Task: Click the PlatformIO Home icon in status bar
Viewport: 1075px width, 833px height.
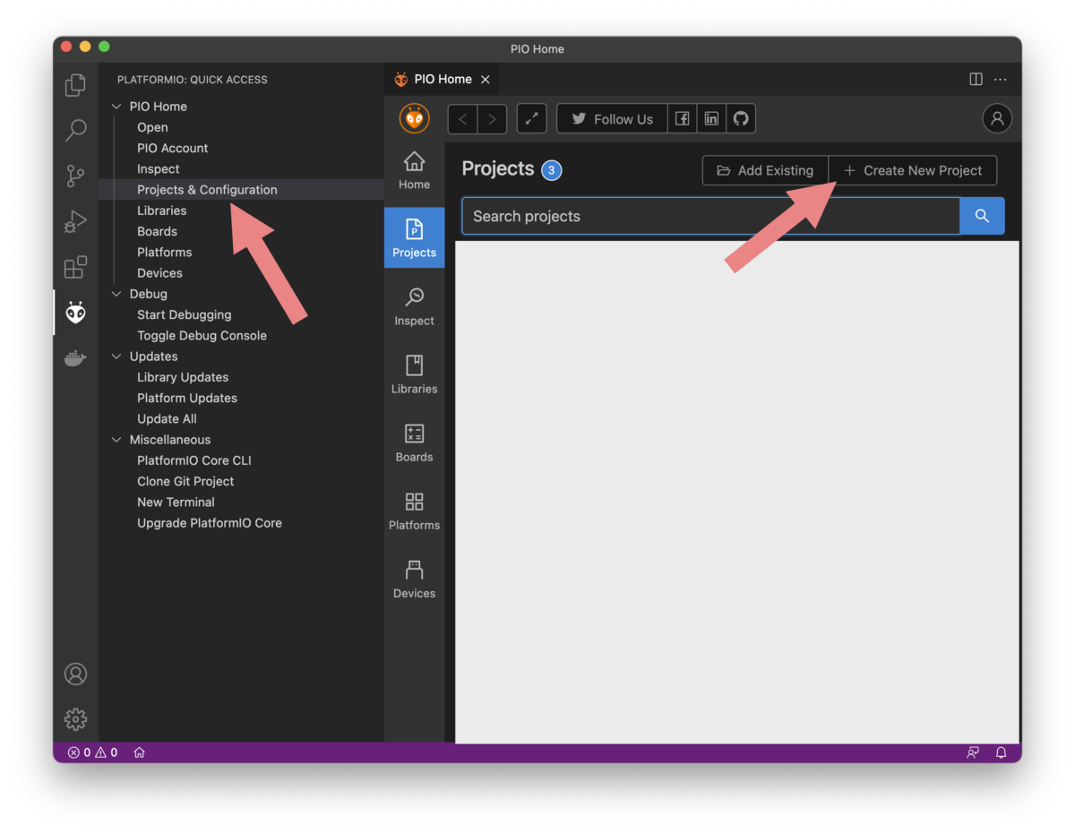Action: tap(139, 752)
